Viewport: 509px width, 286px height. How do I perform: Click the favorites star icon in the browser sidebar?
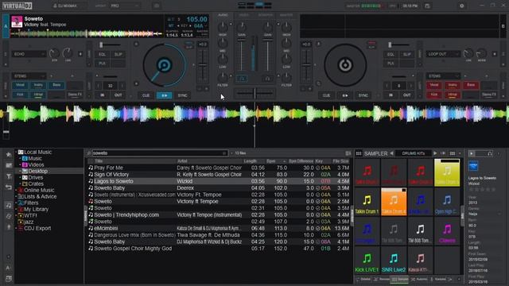click(9, 155)
